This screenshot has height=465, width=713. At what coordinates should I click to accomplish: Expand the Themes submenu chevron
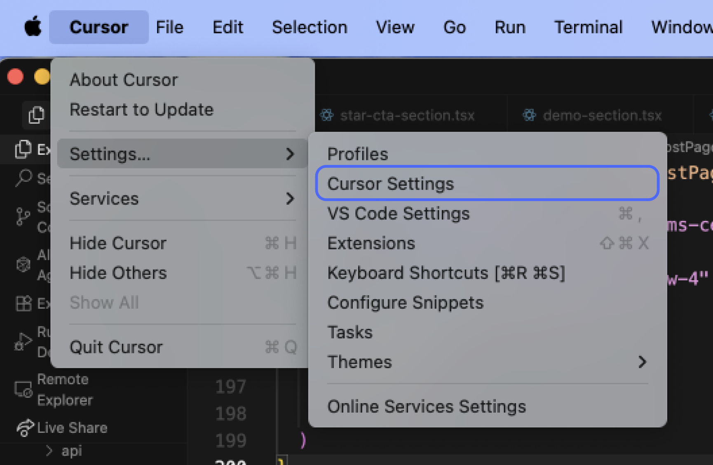click(x=642, y=362)
